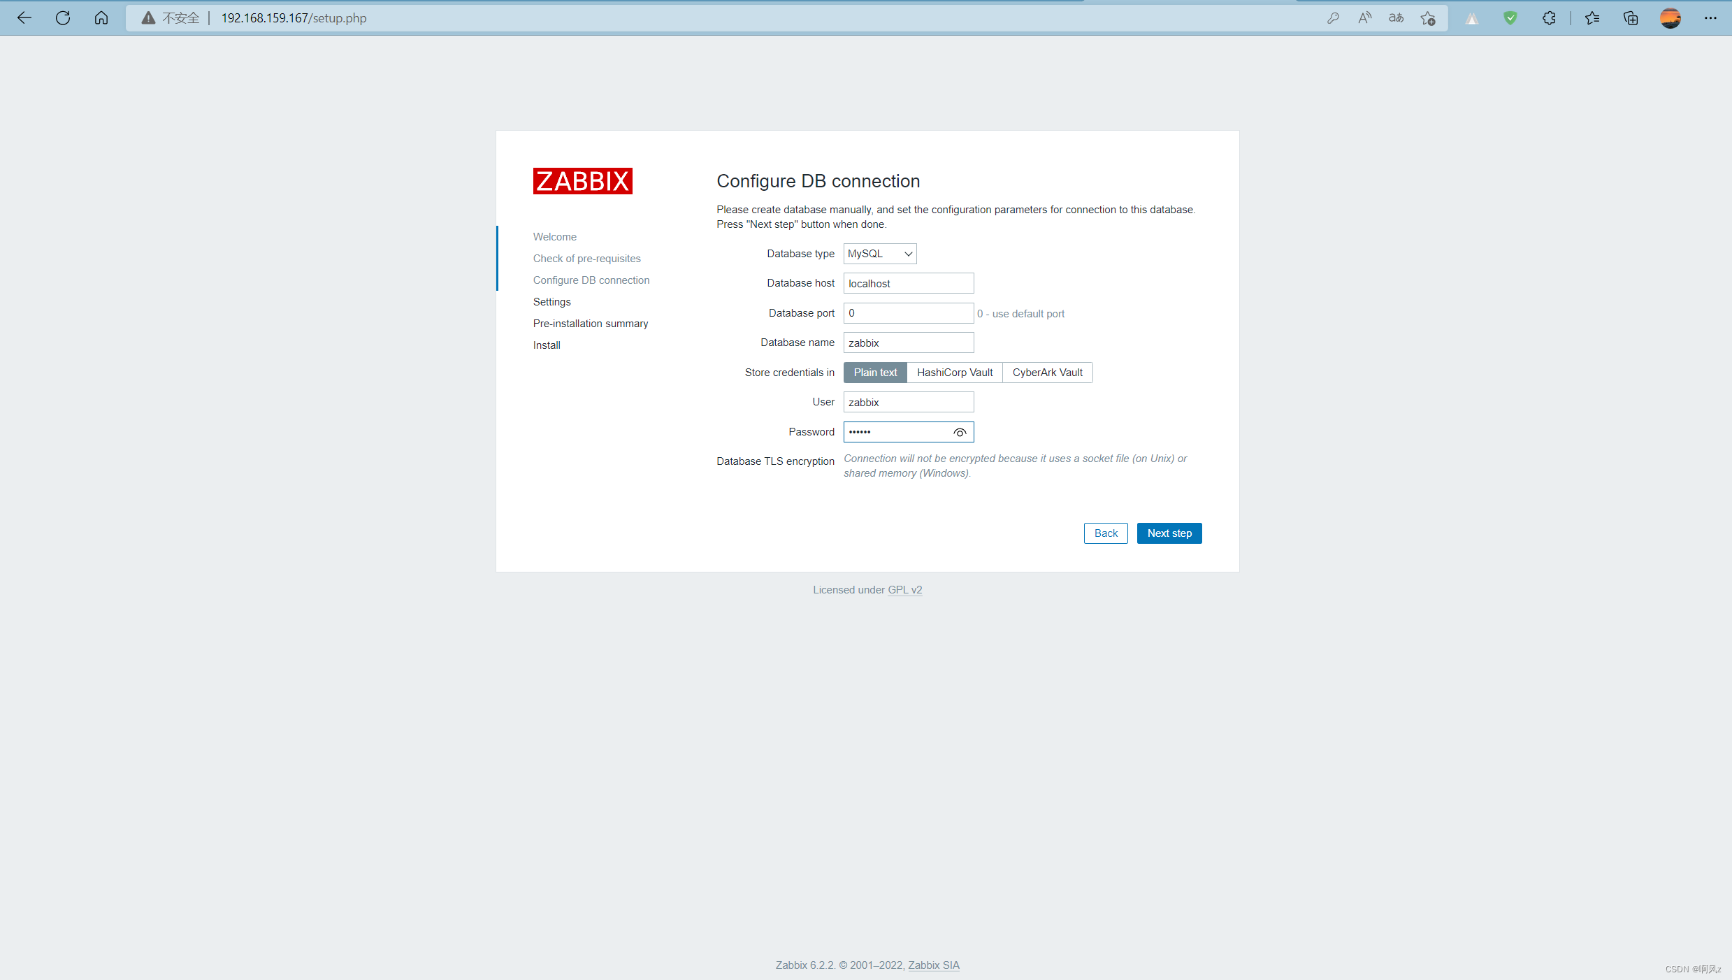The width and height of the screenshot is (1732, 980).
Task: Open the browser collections icon
Action: coord(1631,18)
